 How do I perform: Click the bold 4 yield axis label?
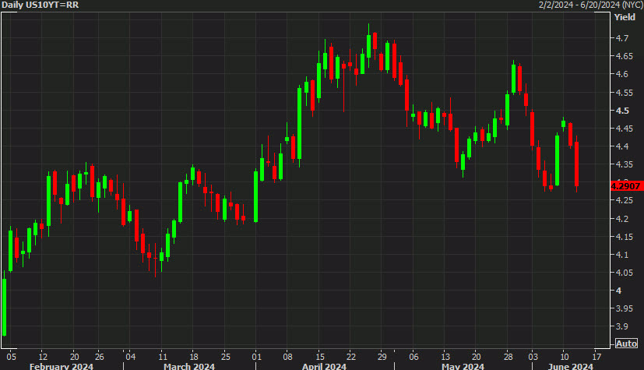click(618, 291)
